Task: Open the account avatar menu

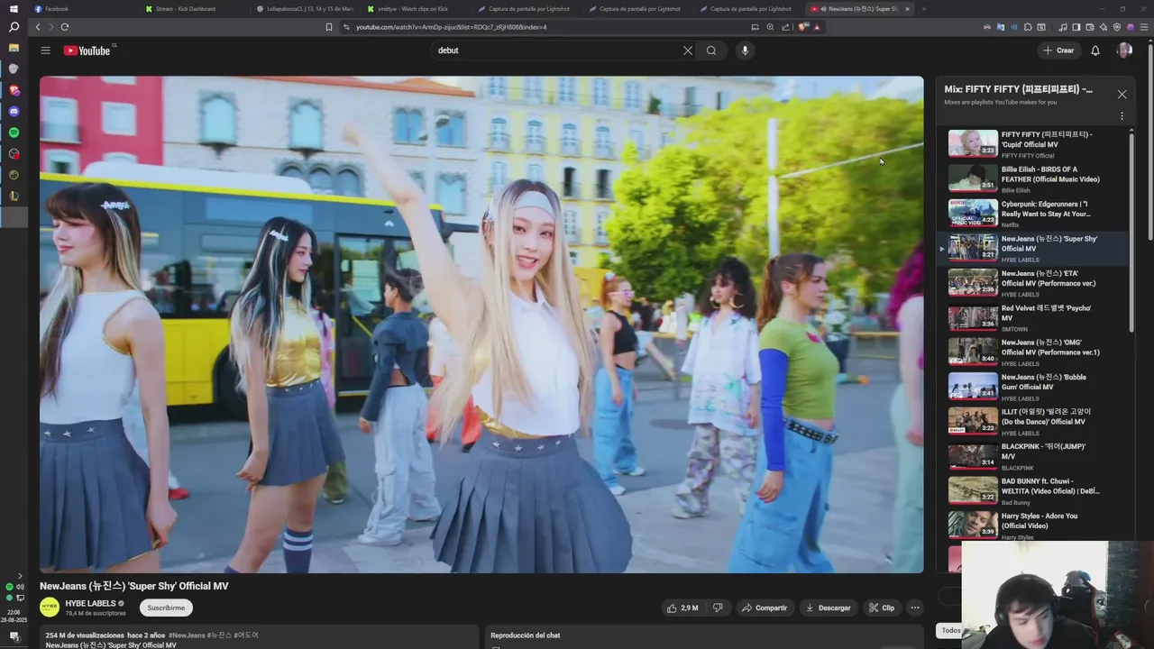Action: (1124, 50)
